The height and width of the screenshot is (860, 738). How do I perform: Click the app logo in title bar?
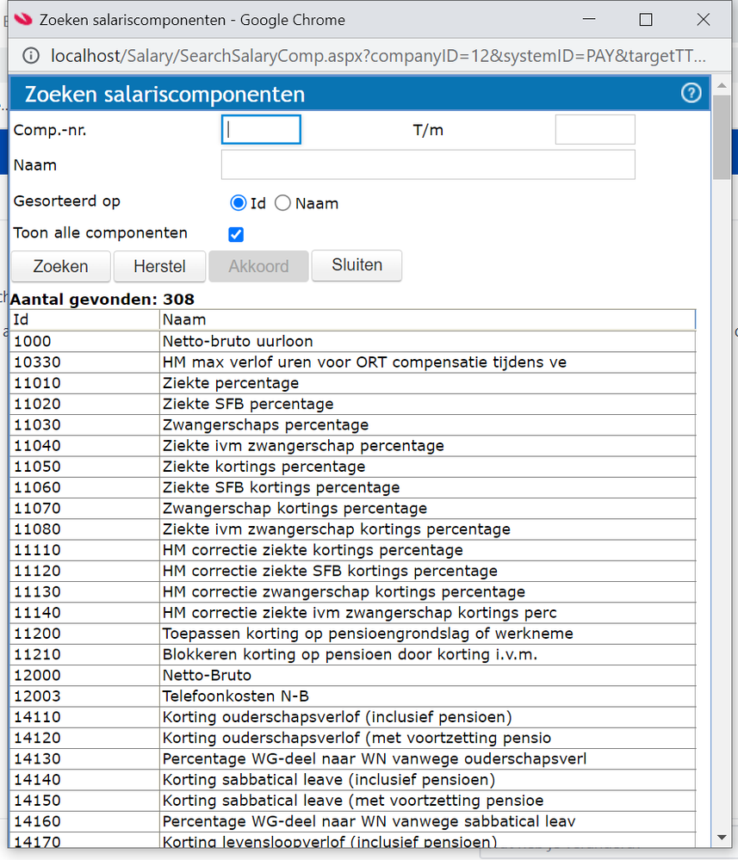(24, 19)
